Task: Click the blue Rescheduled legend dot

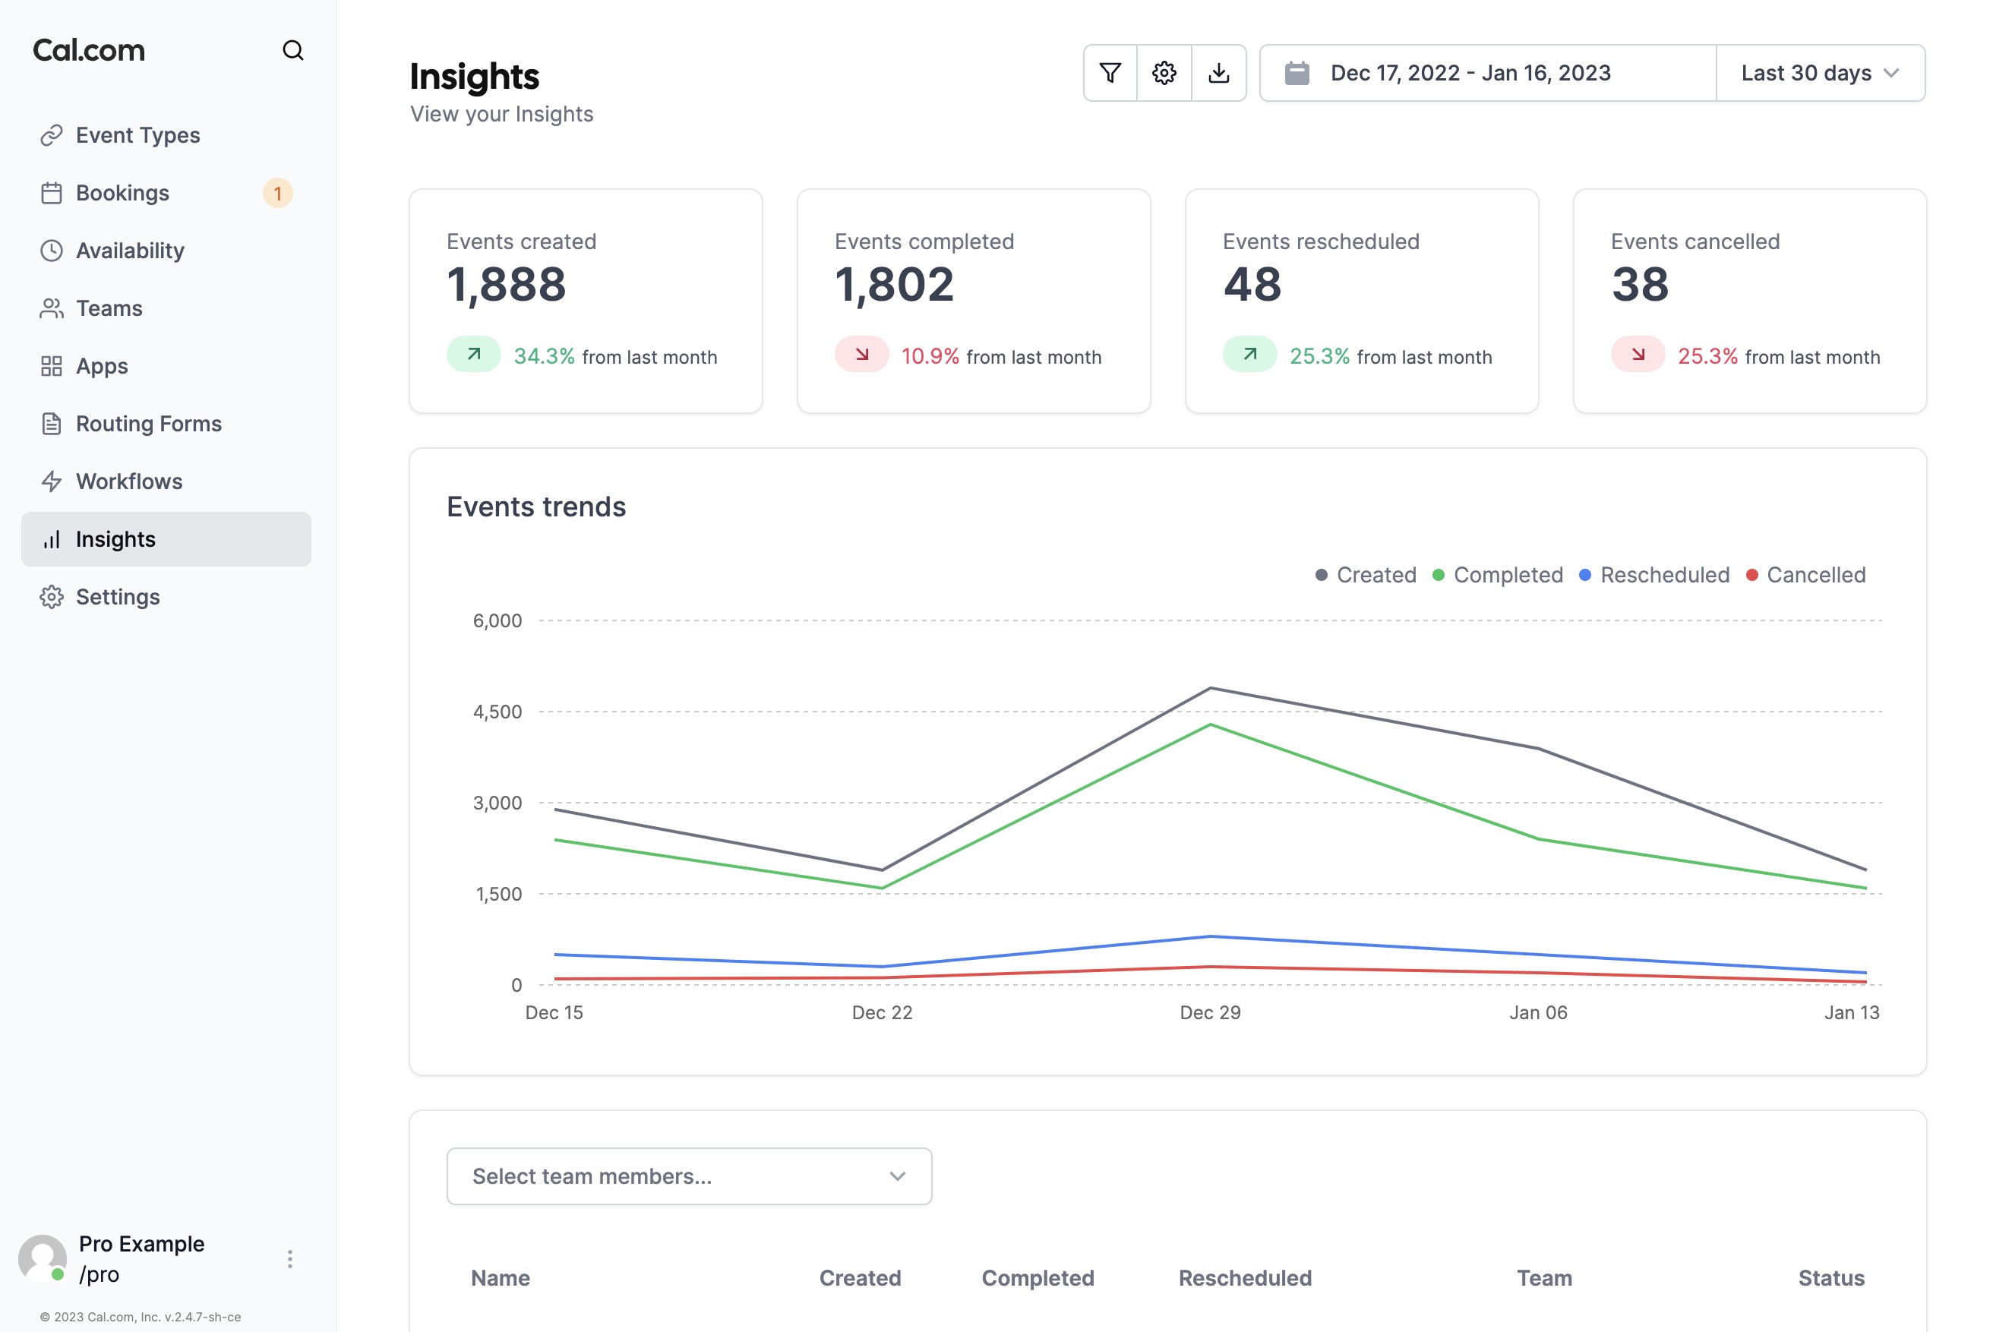Action: tap(1584, 575)
